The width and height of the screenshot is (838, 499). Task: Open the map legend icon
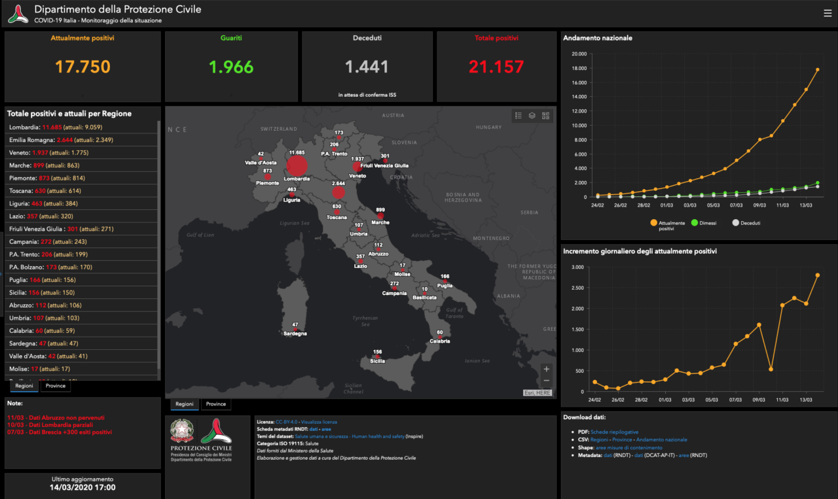[x=519, y=116]
